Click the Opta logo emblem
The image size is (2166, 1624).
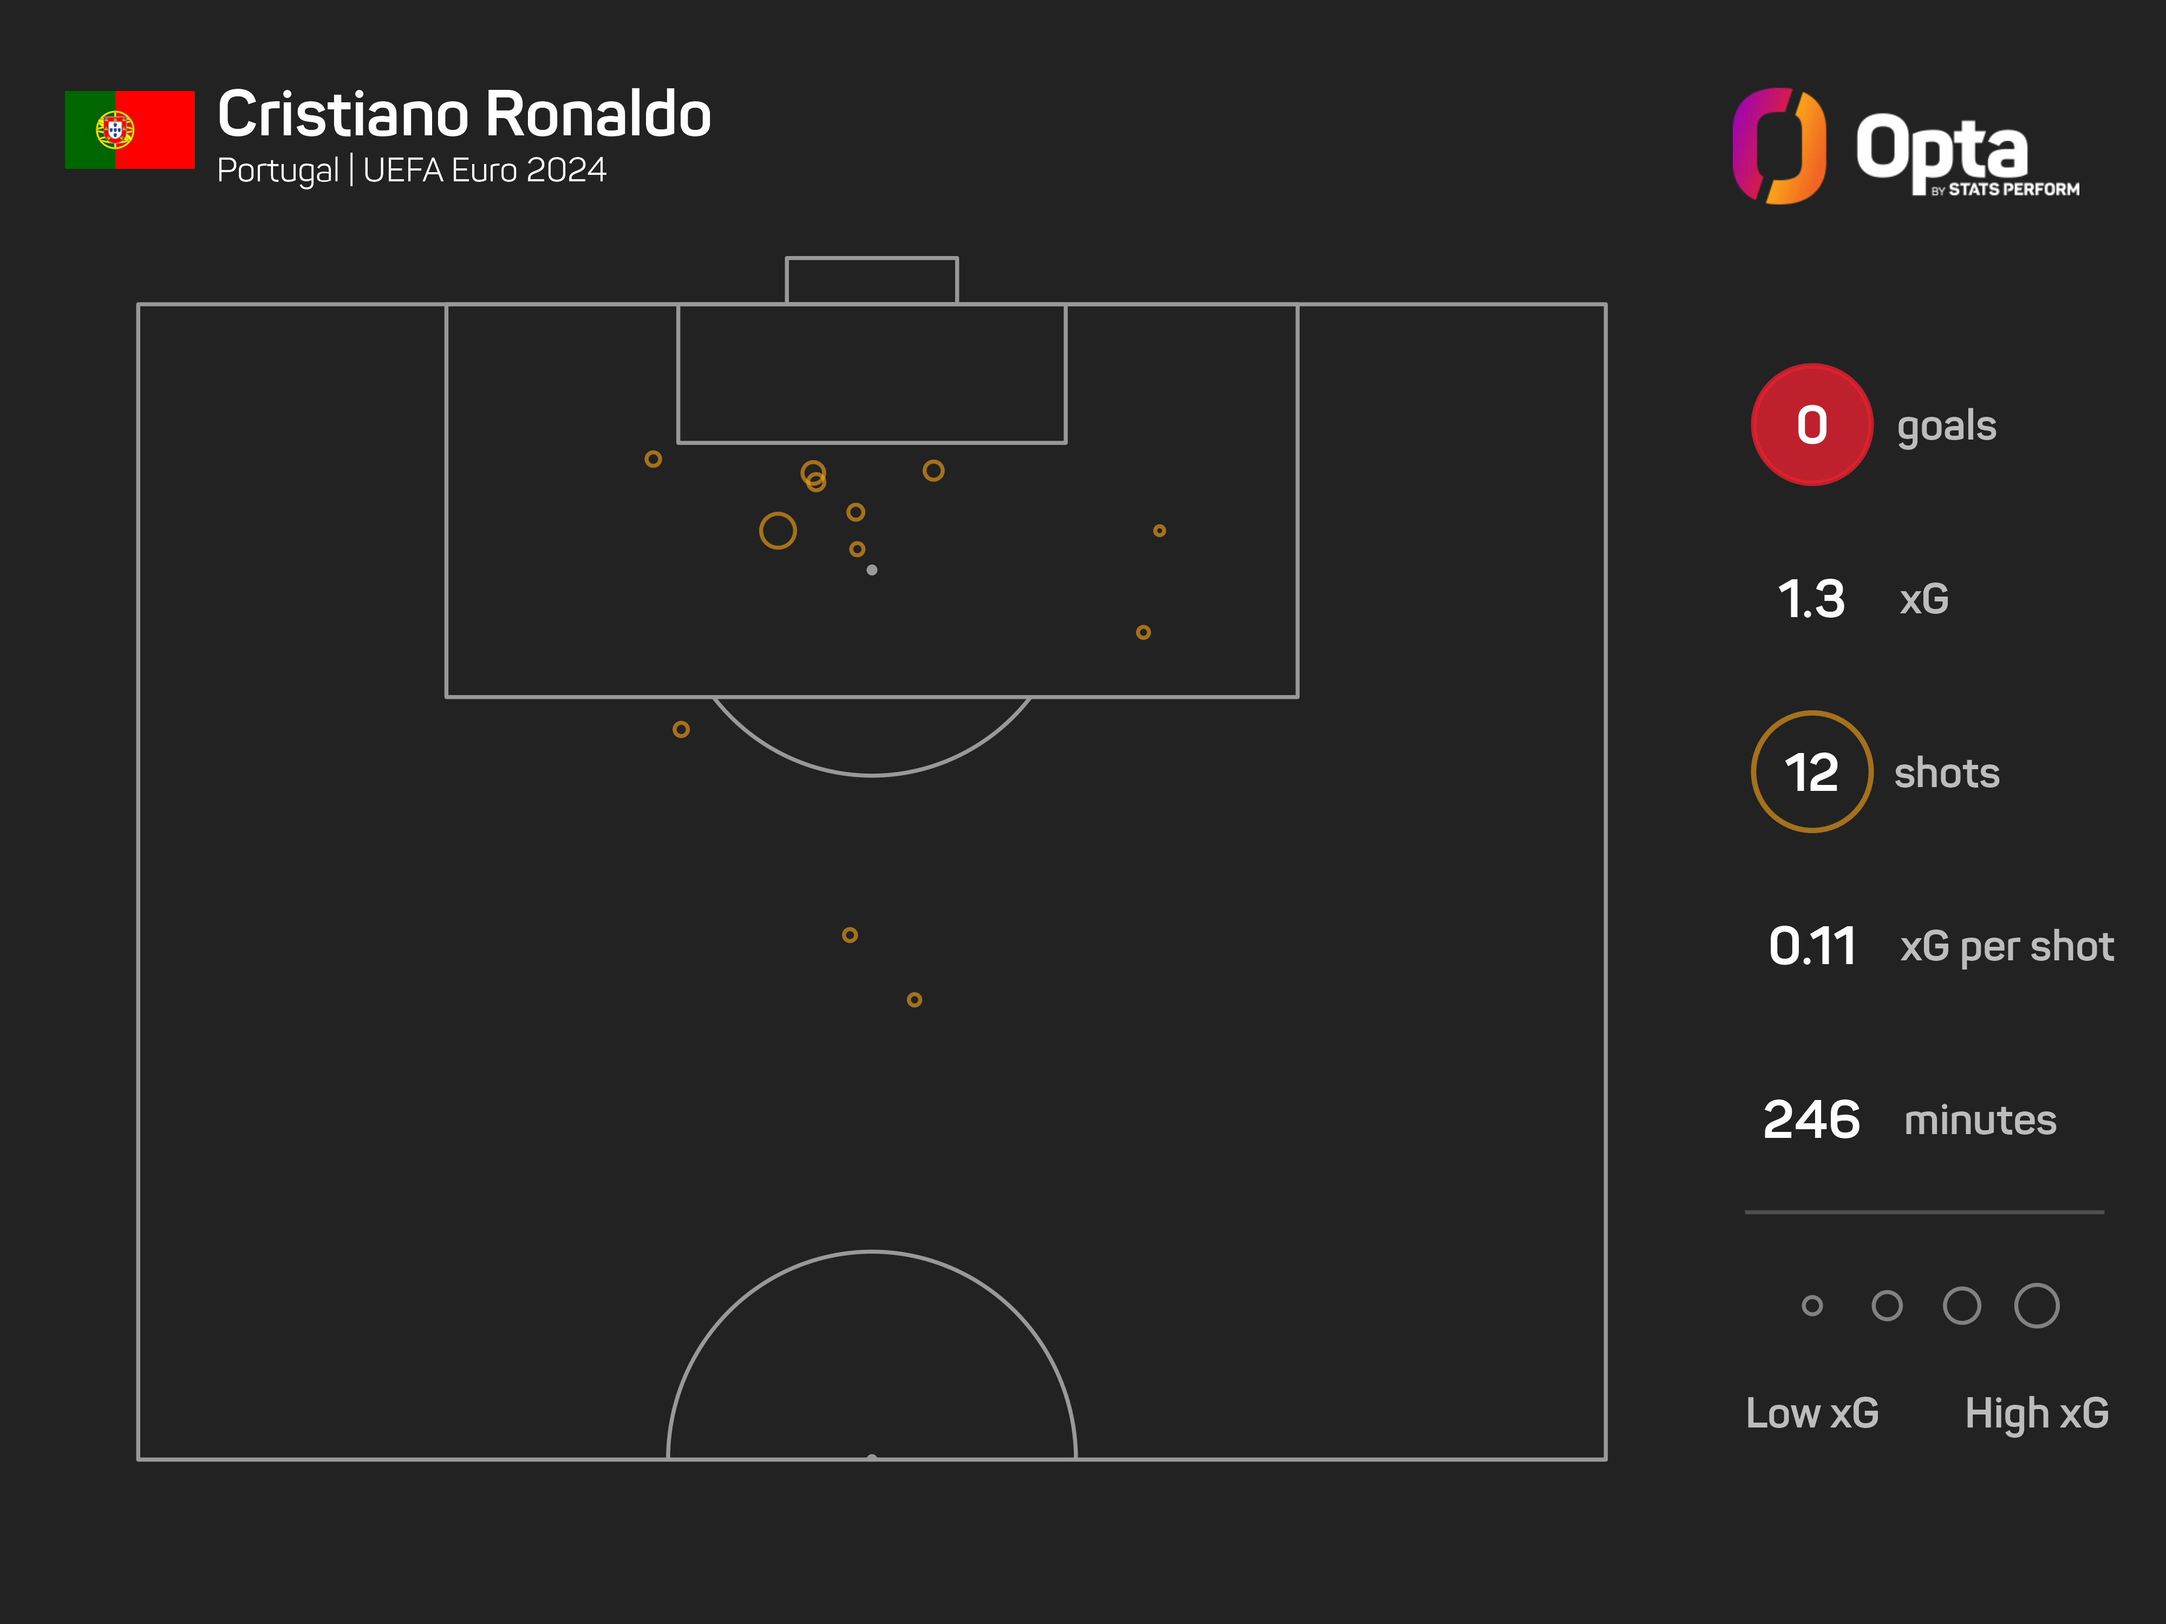click(x=1778, y=146)
